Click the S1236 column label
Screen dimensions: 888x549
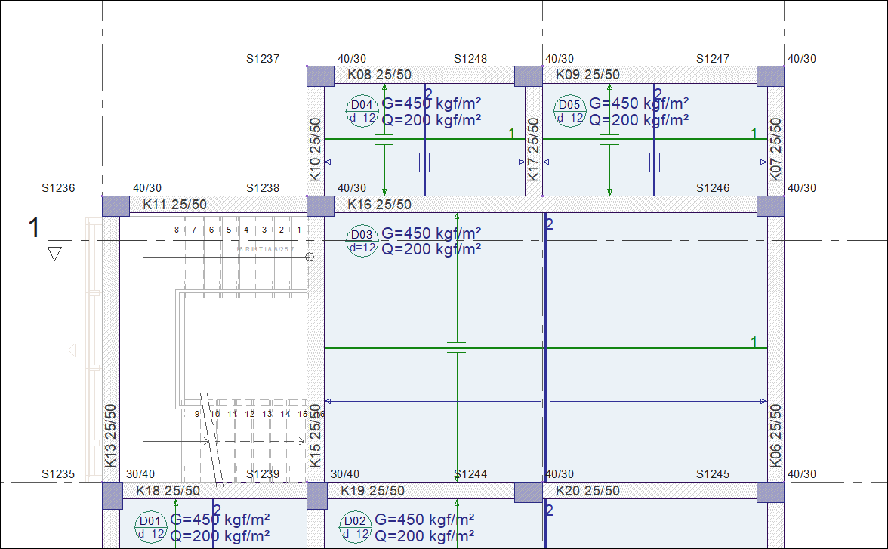click(x=57, y=188)
